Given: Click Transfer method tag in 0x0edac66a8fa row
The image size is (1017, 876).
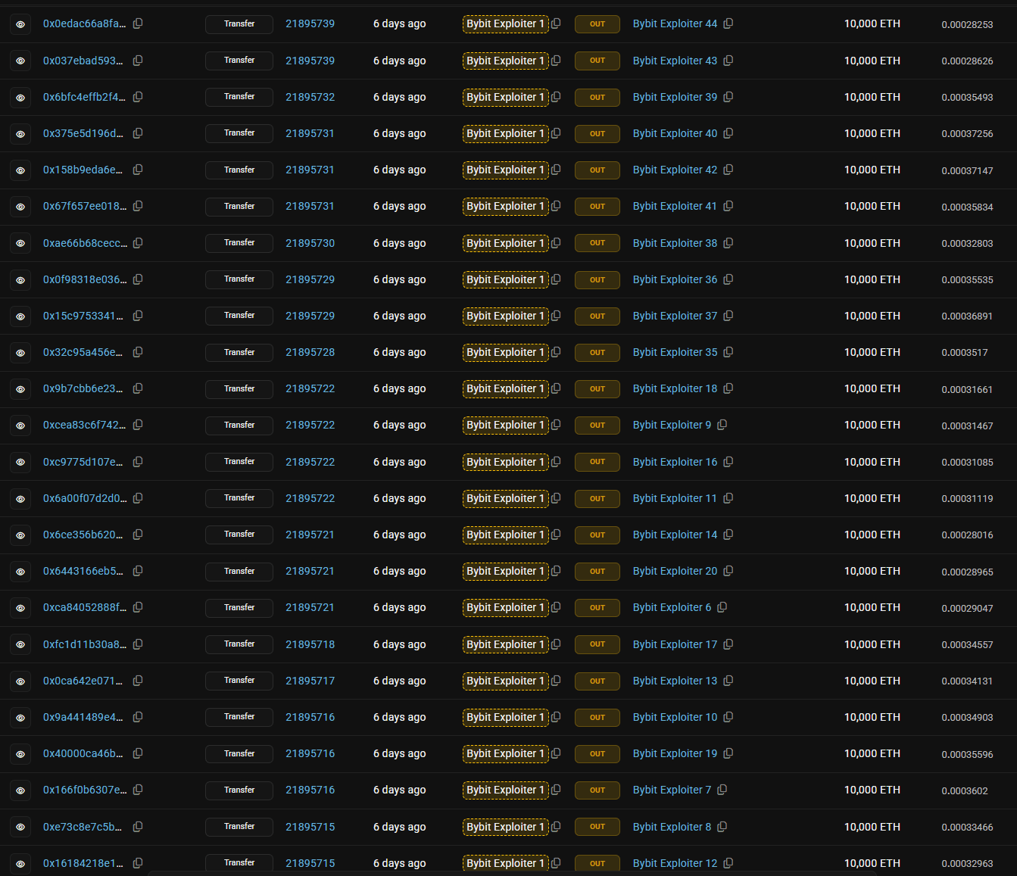Looking at the screenshot, I should (239, 24).
